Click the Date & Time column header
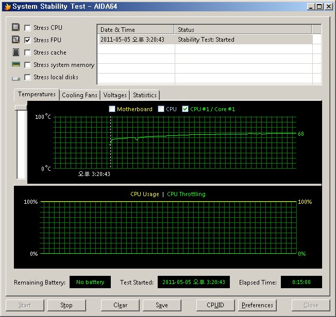Screen dimensions: 336x317 pyautogui.click(x=136, y=29)
